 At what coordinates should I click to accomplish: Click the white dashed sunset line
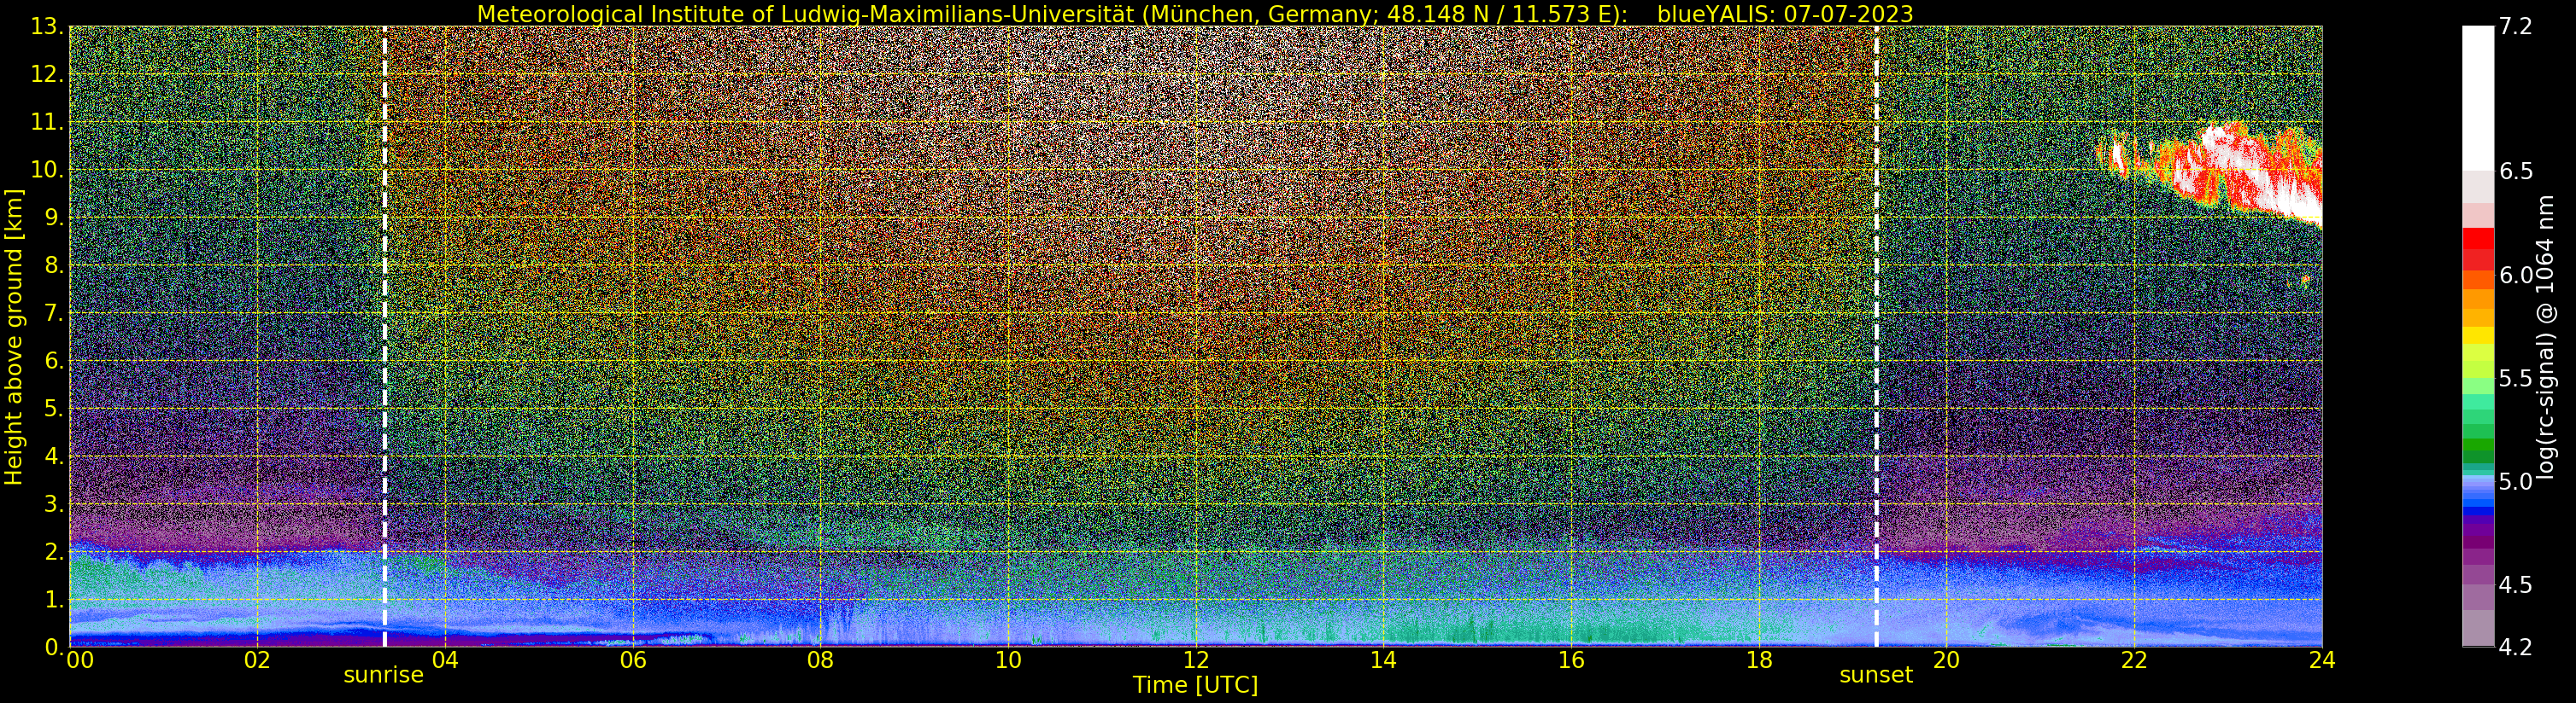pyautogui.click(x=1876, y=336)
